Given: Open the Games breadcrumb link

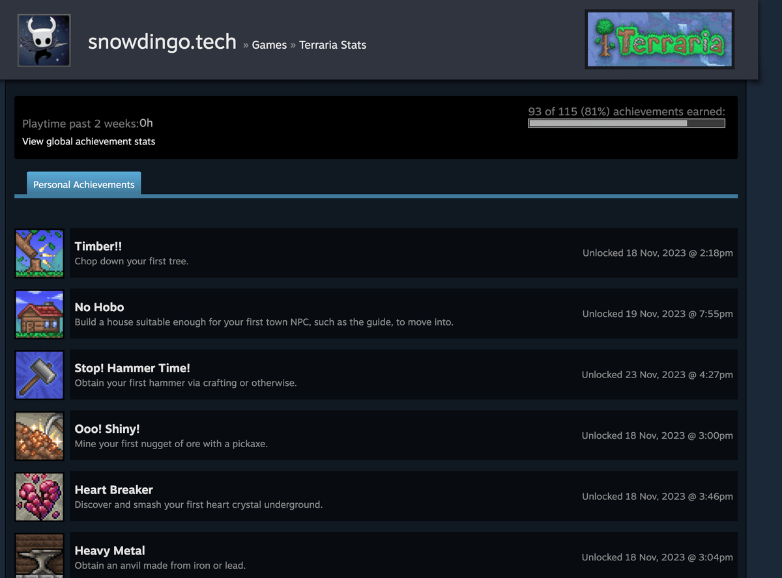Looking at the screenshot, I should (x=269, y=45).
